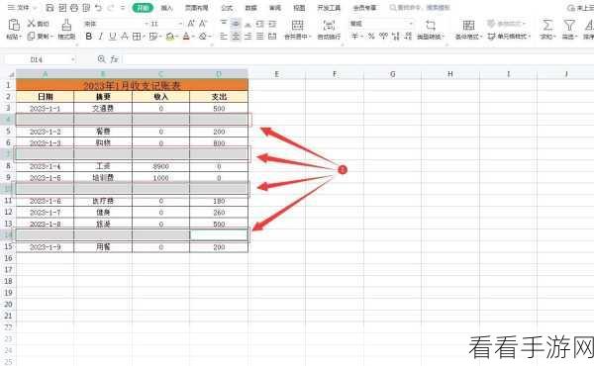
Task: Apply yellow fill color bucket
Action: click(170, 37)
